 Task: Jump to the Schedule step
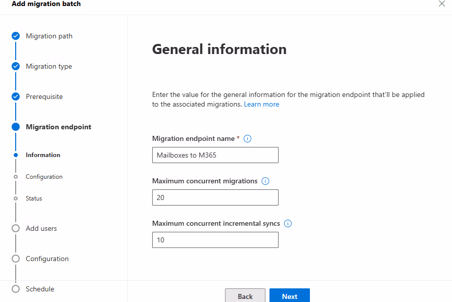tap(40, 289)
